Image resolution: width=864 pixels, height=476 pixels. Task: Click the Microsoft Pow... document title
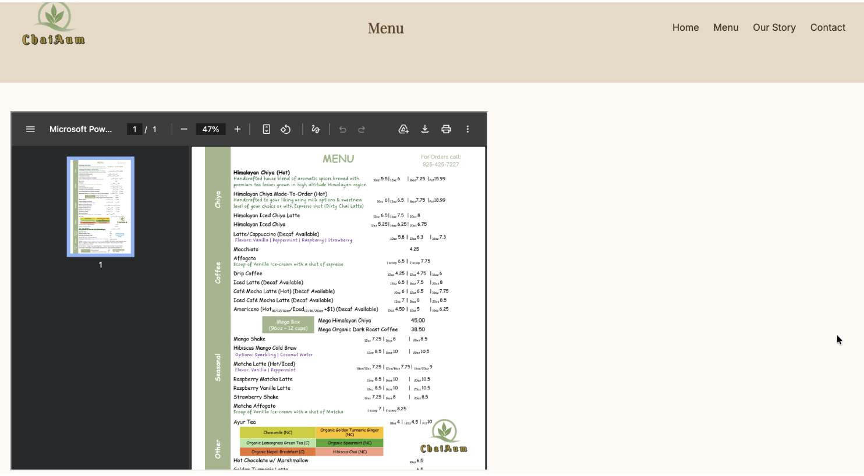click(x=81, y=129)
